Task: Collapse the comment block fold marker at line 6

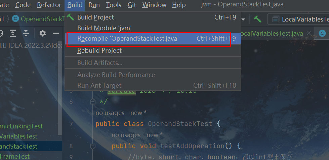Action: (x=93, y=102)
